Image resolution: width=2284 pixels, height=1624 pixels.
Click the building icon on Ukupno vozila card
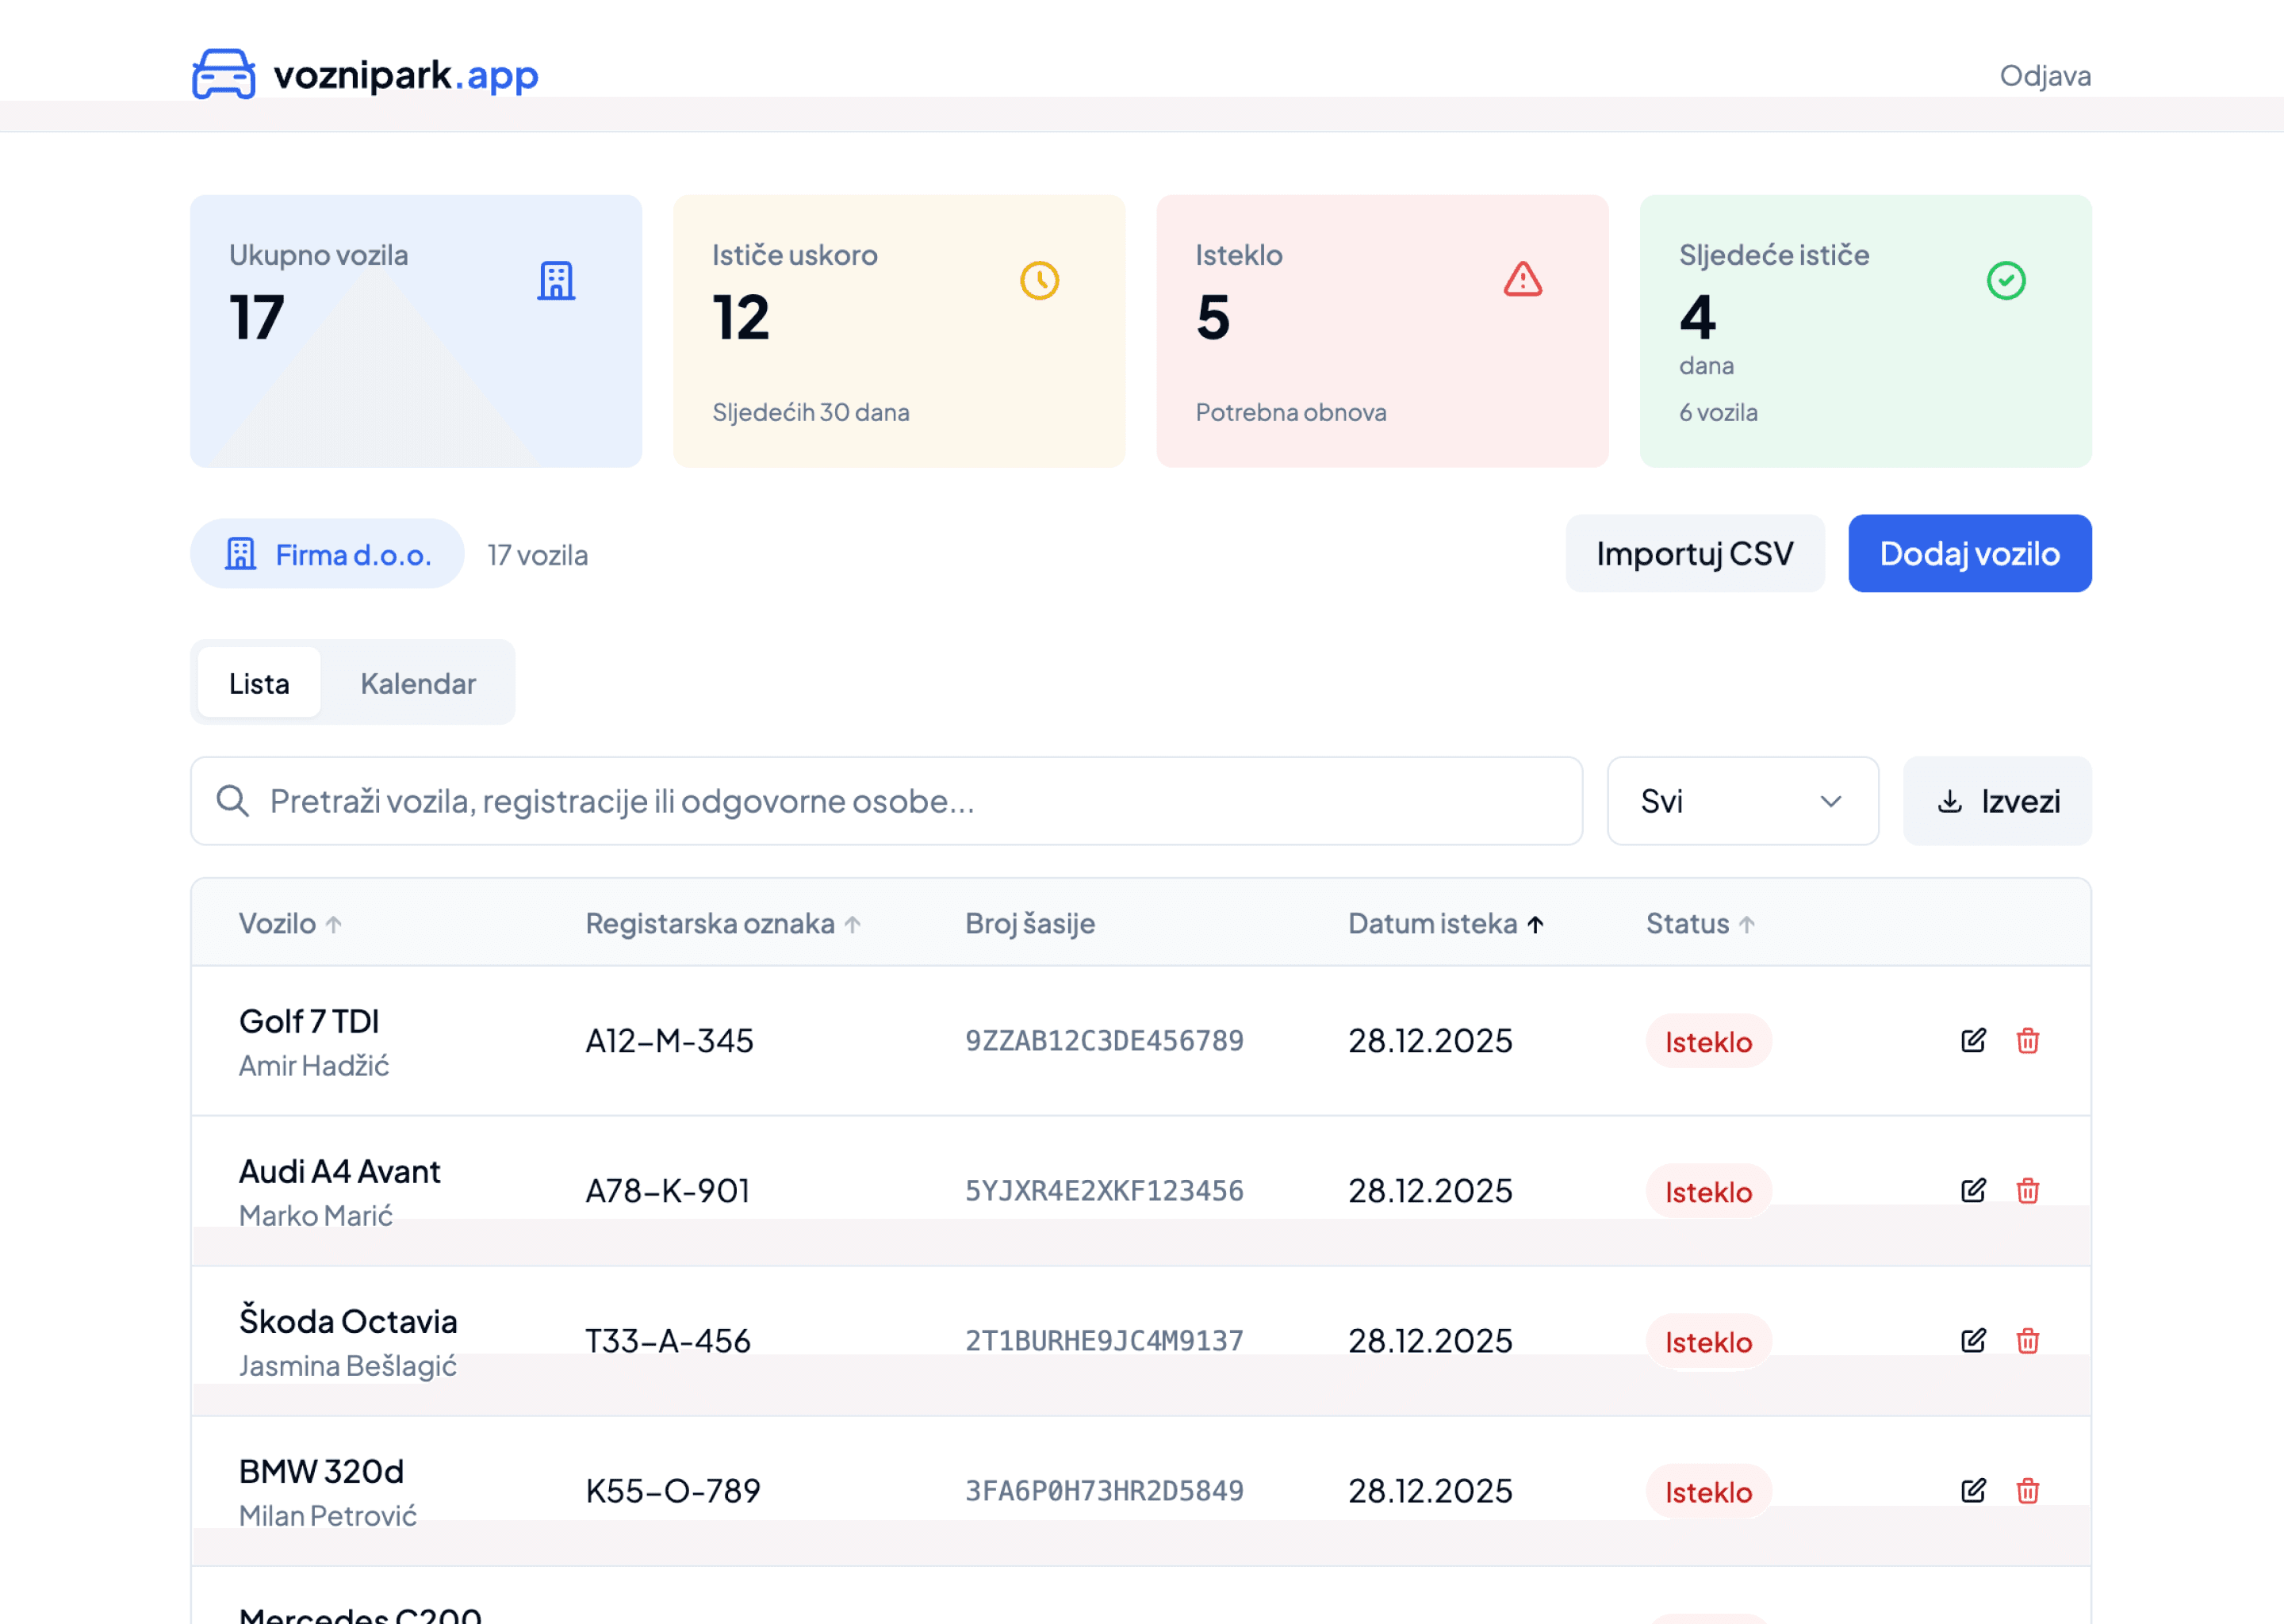click(557, 281)
